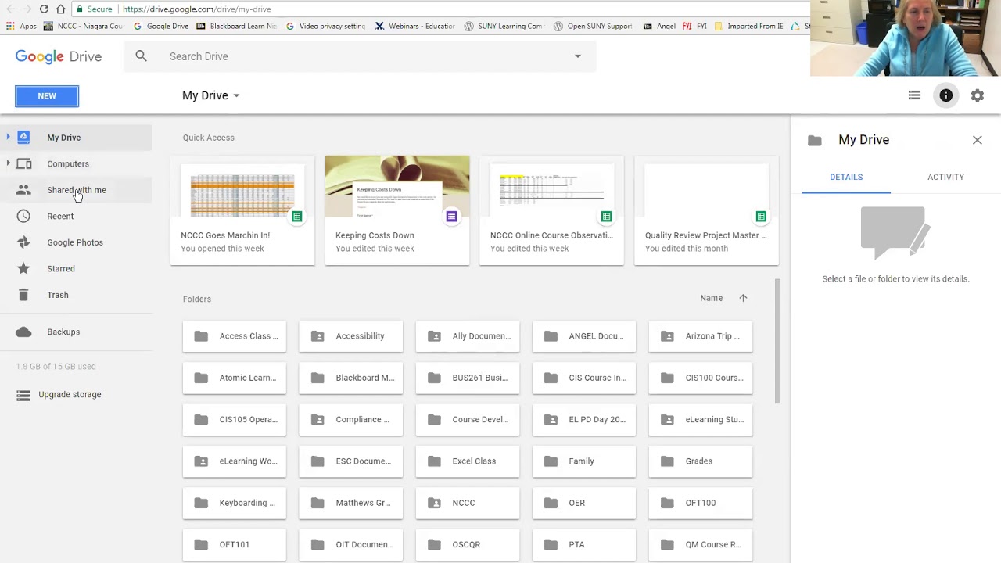Select the Atomic Learn folder

pyautogui.click(x=235, y=378)
